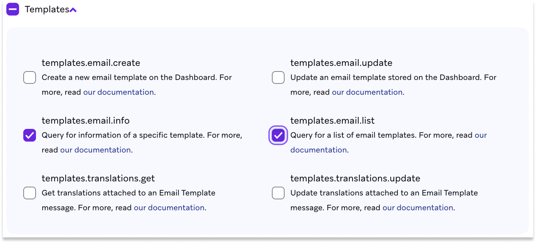Follow the templates.email.info documentation link
This screenshot has height=243, width=536.
pyautogui.click(x=96, y=150)
